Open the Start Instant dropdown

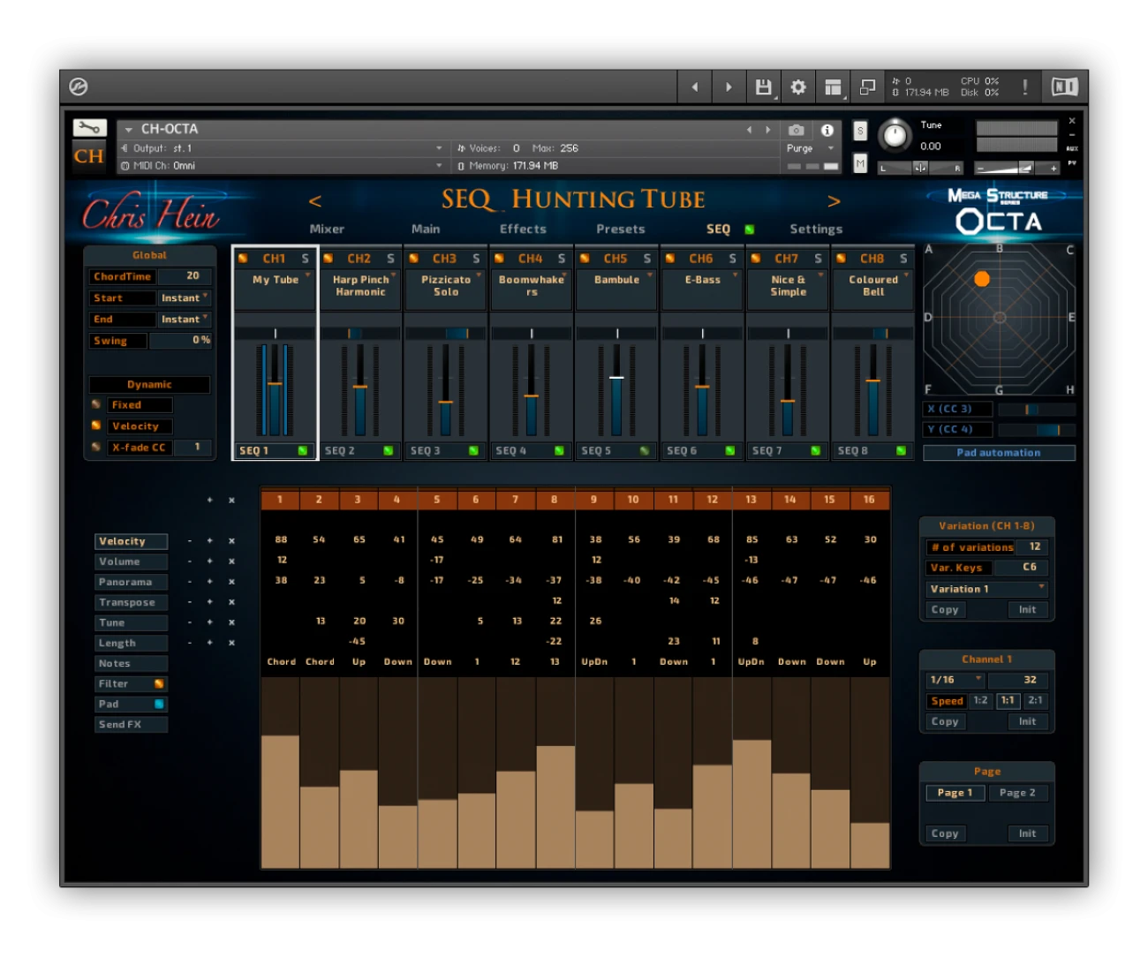pyautogui.click(x=184, y=298)
